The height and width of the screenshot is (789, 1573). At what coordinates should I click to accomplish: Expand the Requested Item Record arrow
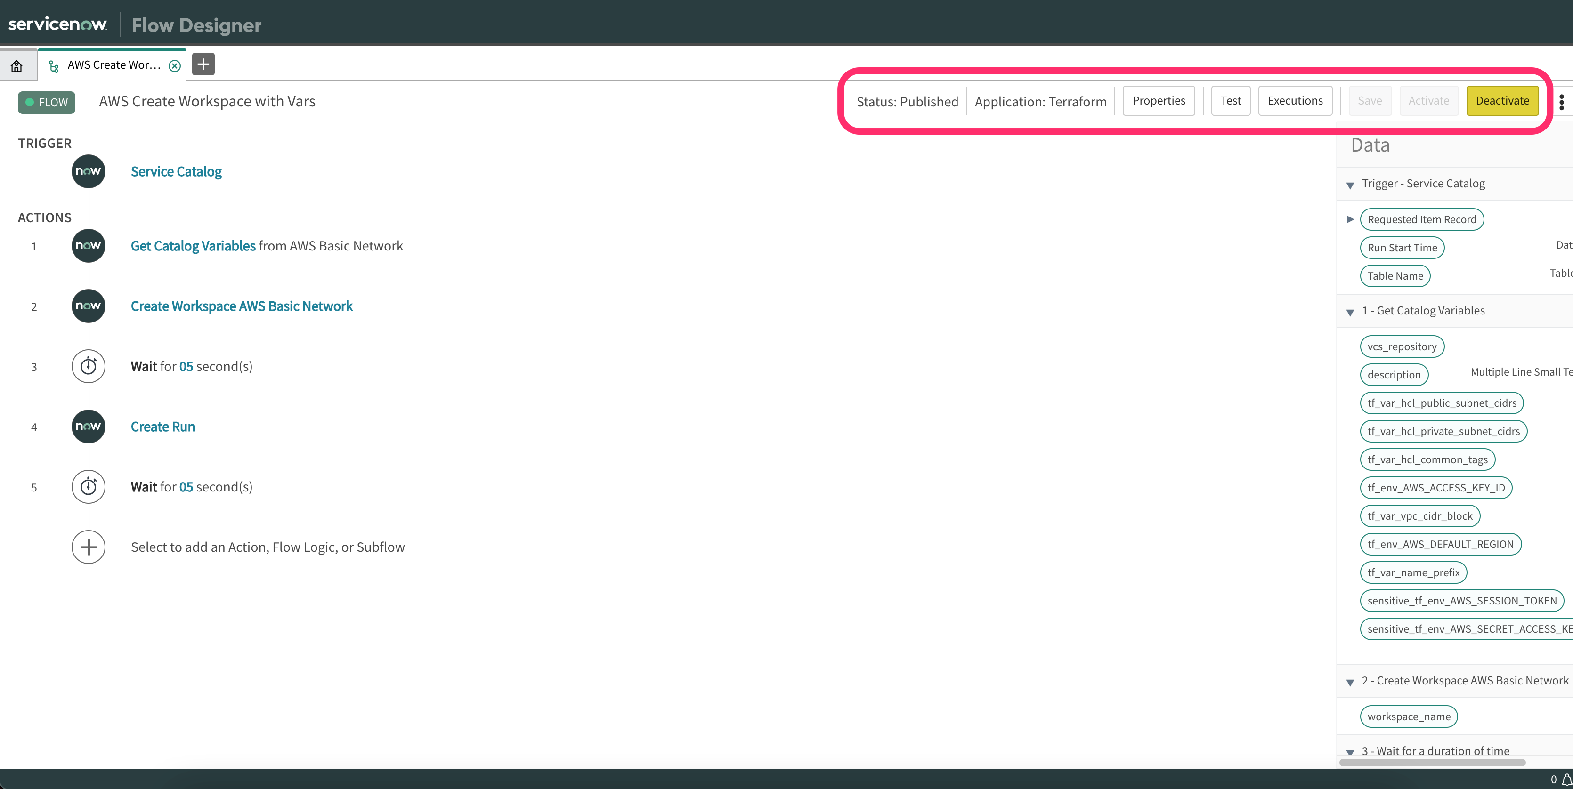pos(1350,219)
